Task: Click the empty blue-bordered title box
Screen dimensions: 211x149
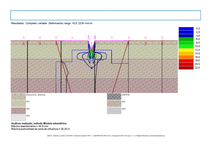Action: [x=105, y=15]
